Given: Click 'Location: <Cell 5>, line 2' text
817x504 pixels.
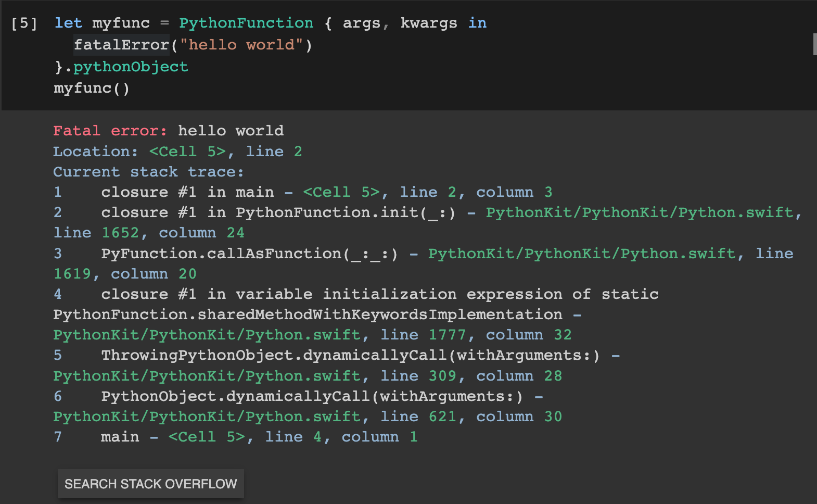Looking at the screenshot, I should tap(177, 152).
